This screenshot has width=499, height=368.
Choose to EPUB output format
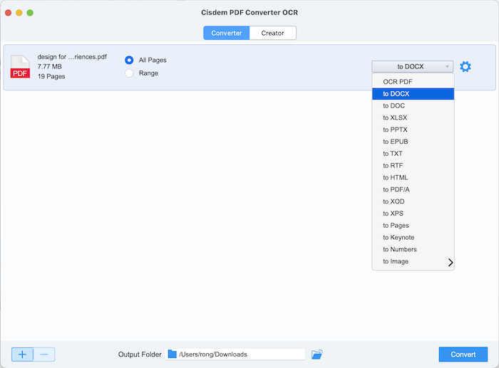pyautogui.click(x=413, y=142)
